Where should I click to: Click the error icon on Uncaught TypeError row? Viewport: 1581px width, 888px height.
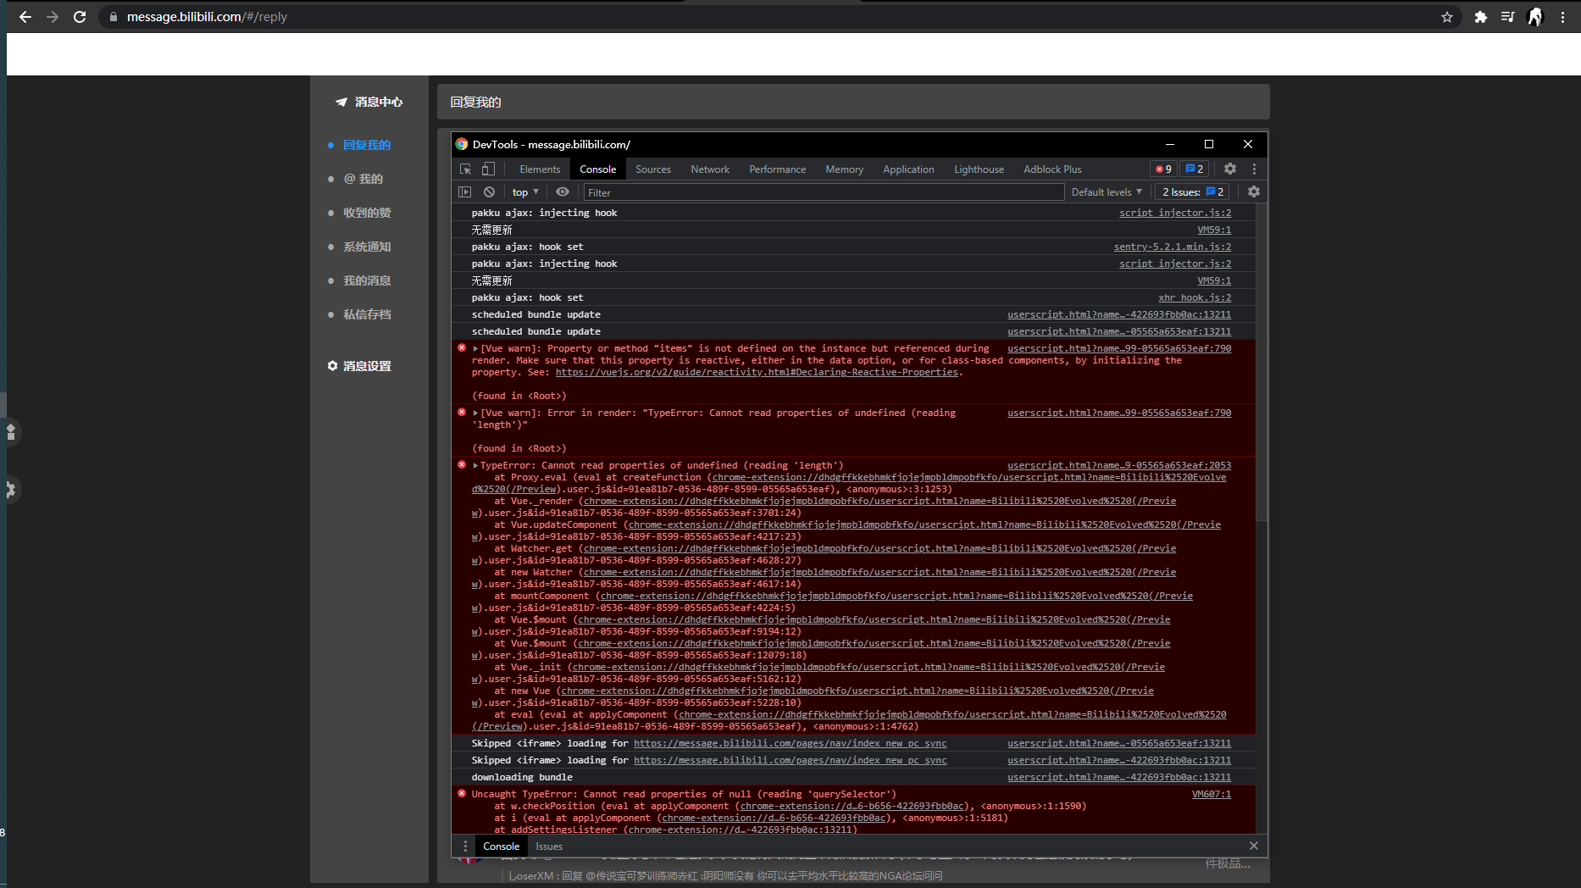pyautogui.click(x=462, y=794)
